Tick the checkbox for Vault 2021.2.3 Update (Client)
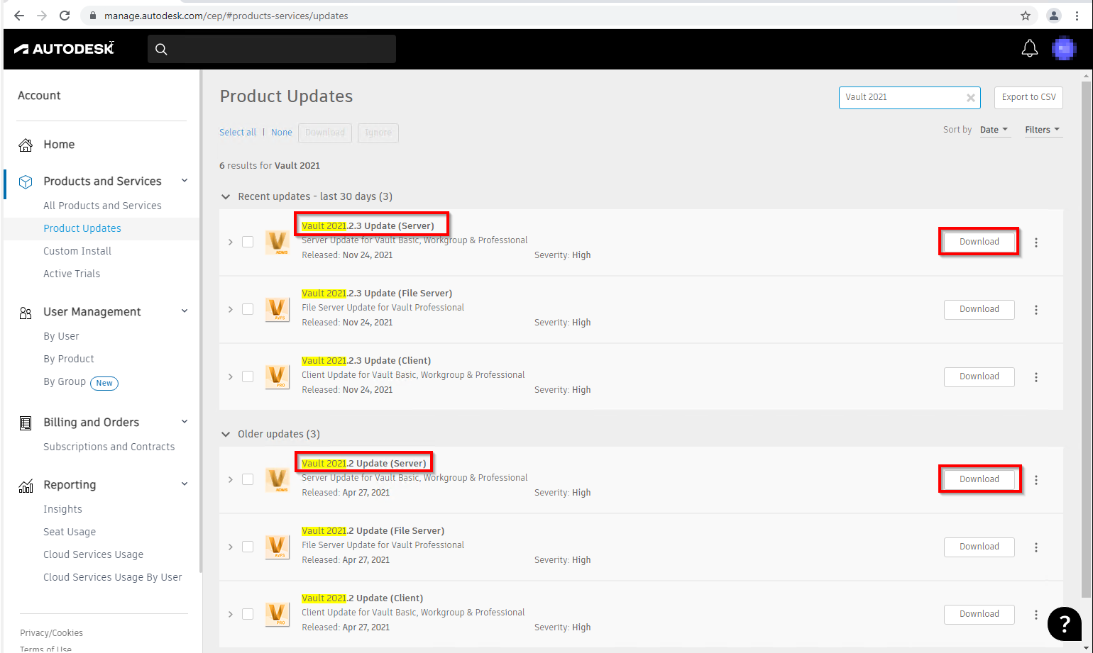1093x653 pixels. coord(248,376)
